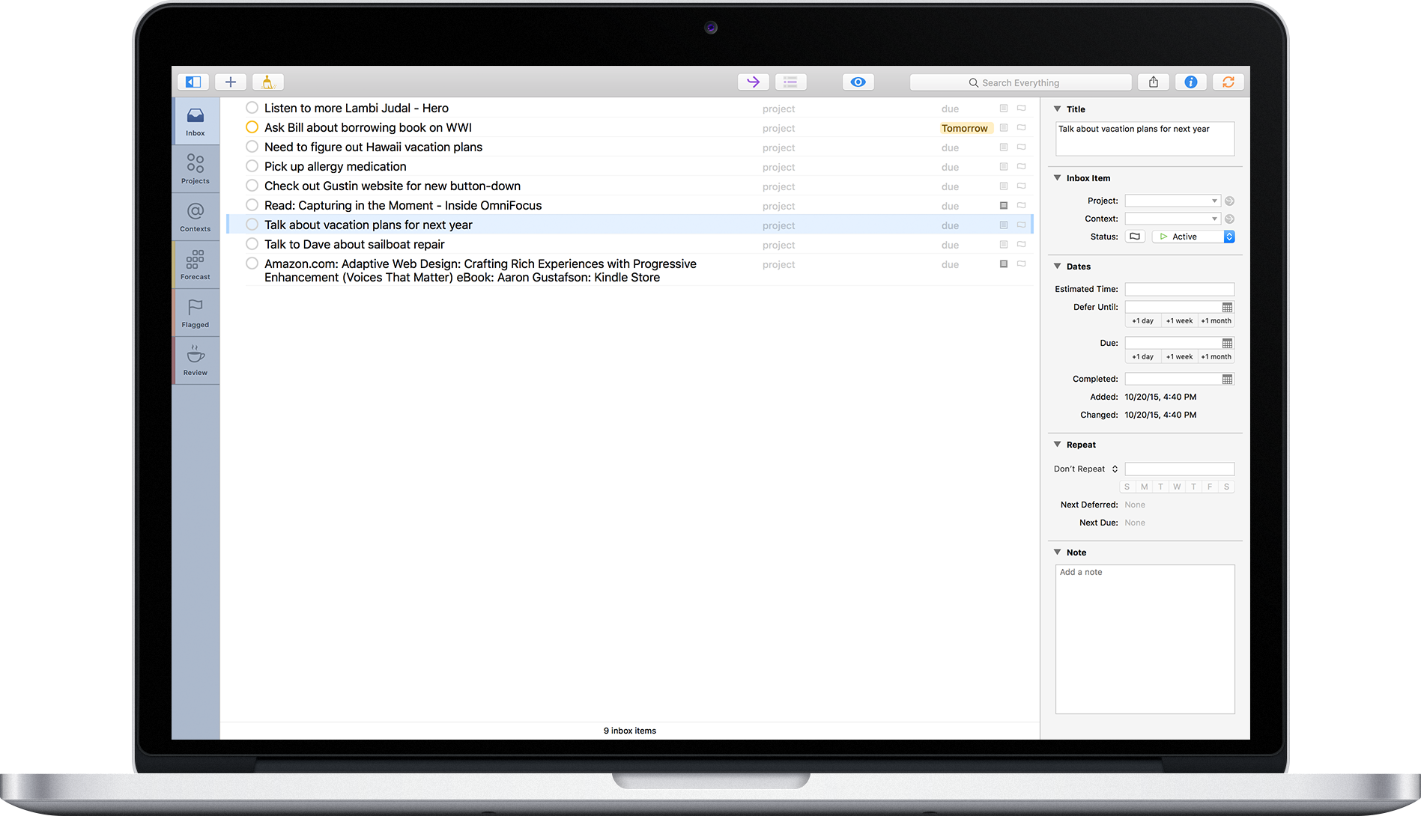Open Completed date calendar picker

(x=1227, y=379)
